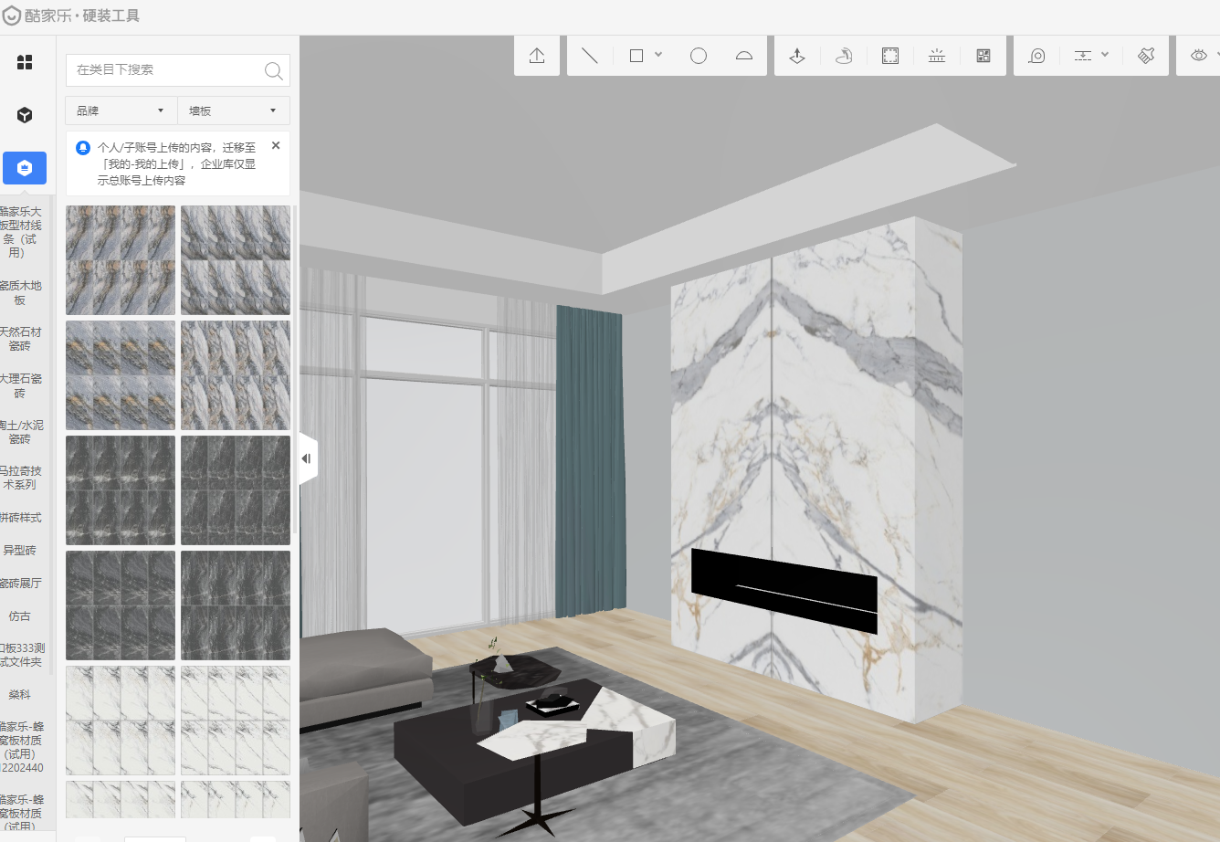Expand the align tool dropdown arrow
Image resolution: width=1220 pixels, height=842 pixels.
click(1105, 55)
